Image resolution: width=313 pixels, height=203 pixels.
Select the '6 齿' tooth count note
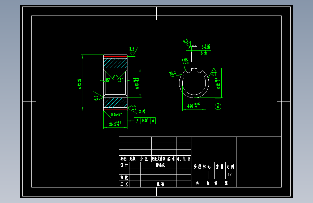click(x=204, y=53)
